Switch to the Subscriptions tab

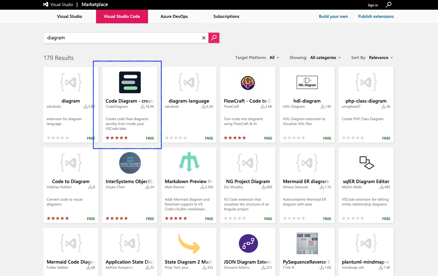coord(226,16)
